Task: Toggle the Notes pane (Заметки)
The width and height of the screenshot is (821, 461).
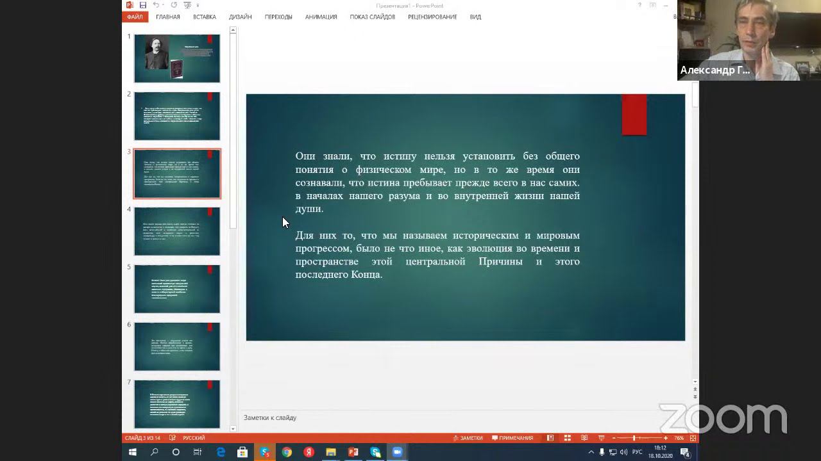Action: (468, 438)
